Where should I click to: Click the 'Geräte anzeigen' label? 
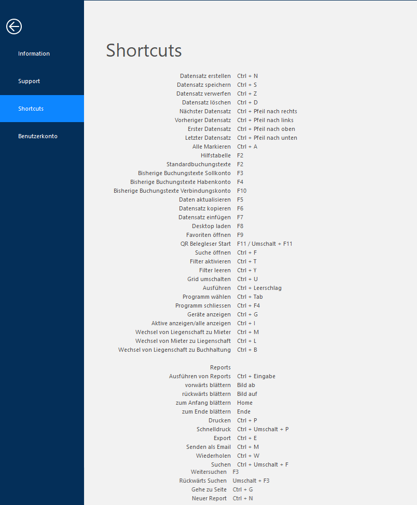tap(209, 314)
